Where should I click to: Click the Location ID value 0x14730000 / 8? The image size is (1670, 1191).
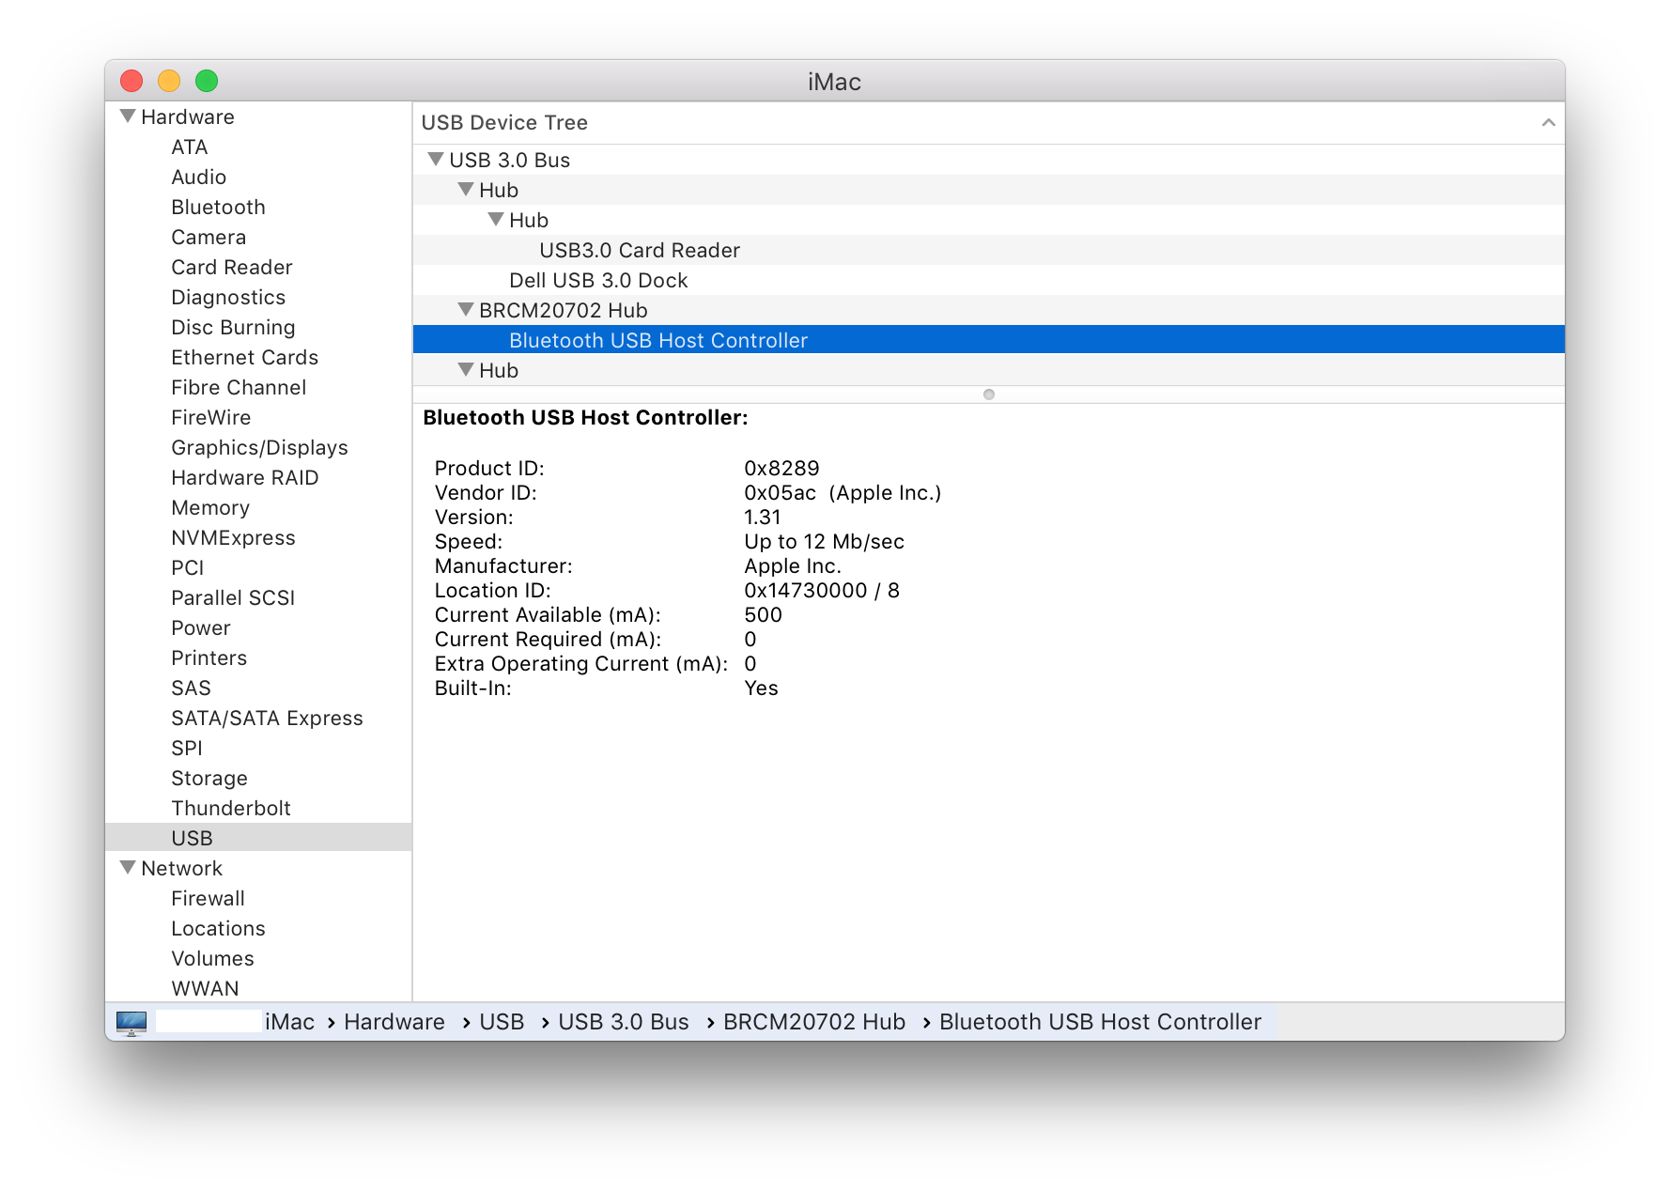tap(822, 590)
